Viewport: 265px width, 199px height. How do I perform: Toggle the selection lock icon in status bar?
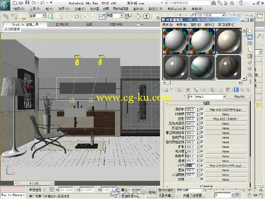[x=45, y=190]
